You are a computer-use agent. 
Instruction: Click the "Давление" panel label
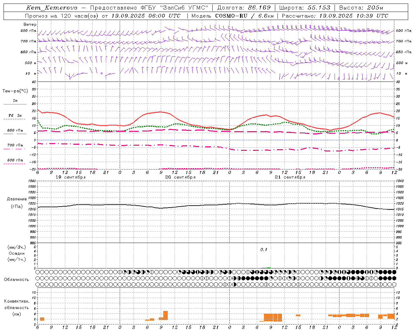coord(17,199)
